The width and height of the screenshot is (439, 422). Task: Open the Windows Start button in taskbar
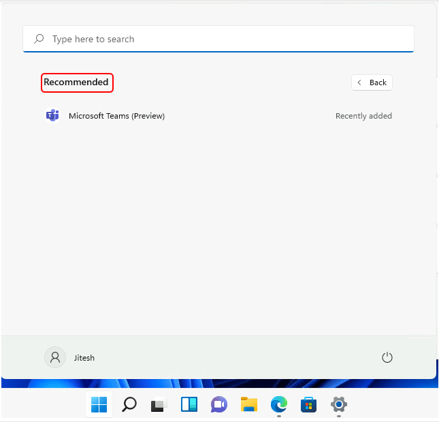coord(99,404)
